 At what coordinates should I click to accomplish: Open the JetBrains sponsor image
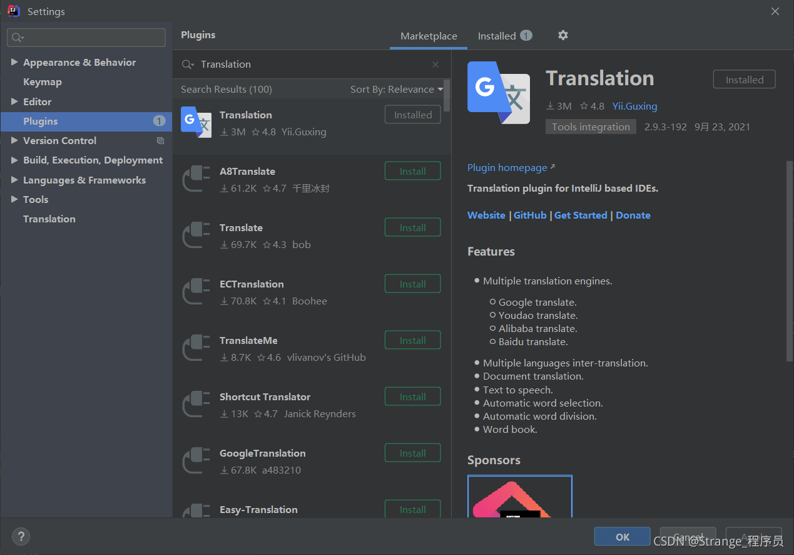click(520, 496)
